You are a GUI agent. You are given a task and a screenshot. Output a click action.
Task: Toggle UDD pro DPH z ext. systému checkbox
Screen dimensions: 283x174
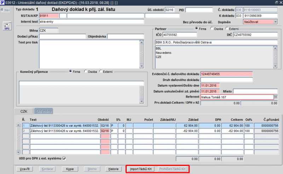pos(64,158)
